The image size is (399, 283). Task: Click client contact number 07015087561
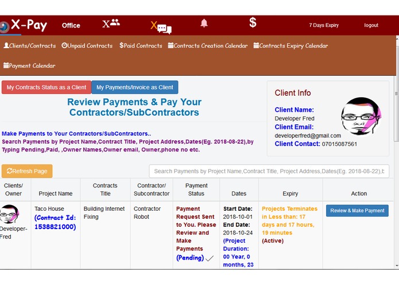[339, 144]
